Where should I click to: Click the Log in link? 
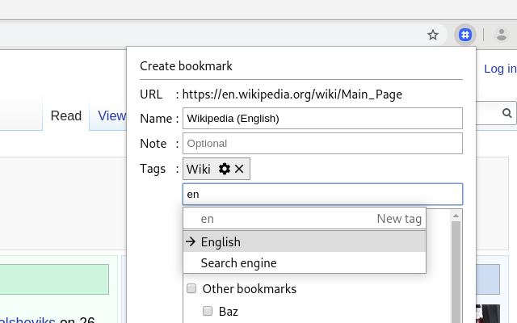[499, 69]
